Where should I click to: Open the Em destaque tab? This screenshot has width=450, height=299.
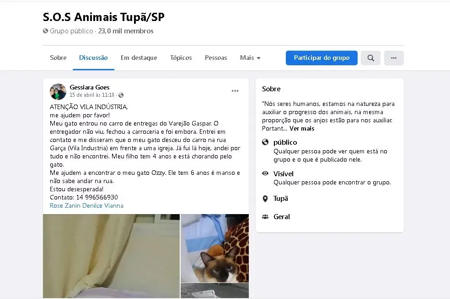click(139, 58)
